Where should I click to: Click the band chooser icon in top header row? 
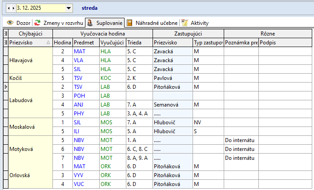(x=5, y=34)
